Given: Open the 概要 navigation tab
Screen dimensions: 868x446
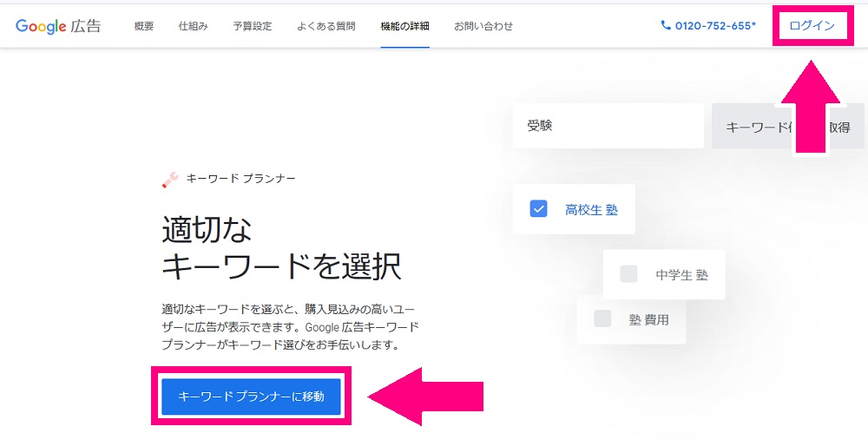Looking at the screenshot, I should click(x=144, y=26).
